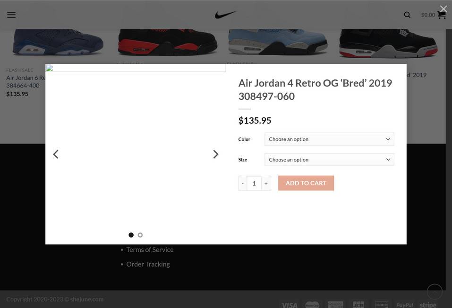Image resolution: width=452 pixels, height=308 pixels.
Task: Click the American Express payment icon
Action: click(x=335, y=305)
